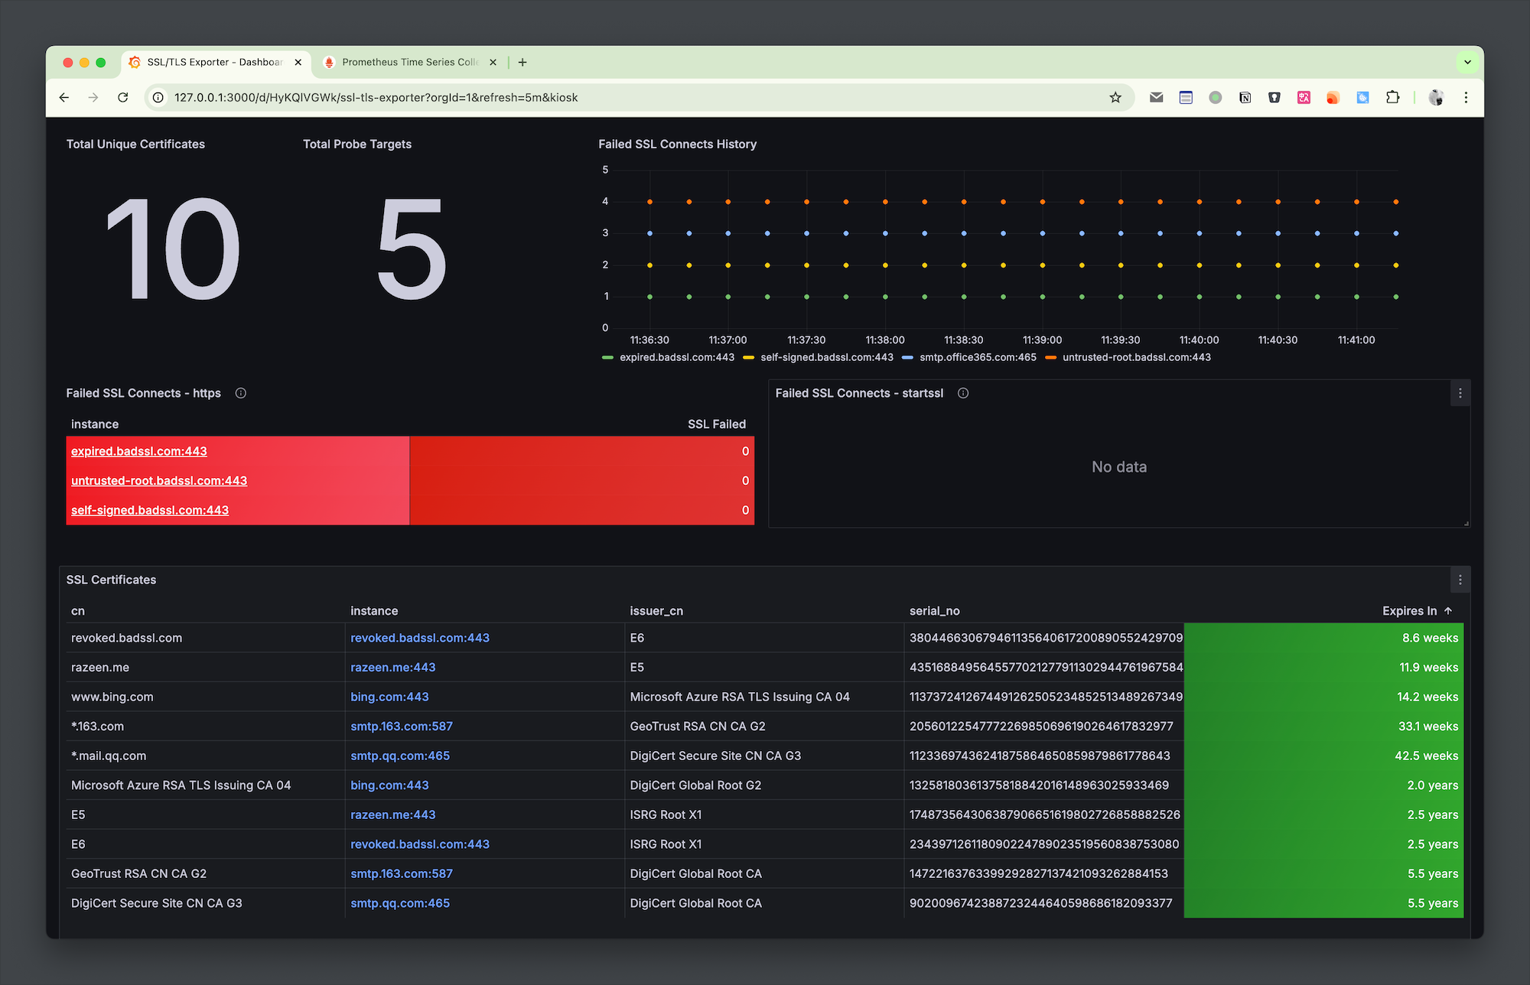The width and height of the screenshot is (1530, 985).
Task: Open self-signed.badssl.com:443 link
Action: (150, 510)
